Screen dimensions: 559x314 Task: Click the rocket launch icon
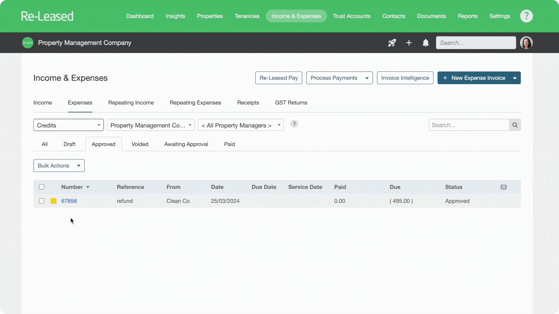click(x=392, y=43)
